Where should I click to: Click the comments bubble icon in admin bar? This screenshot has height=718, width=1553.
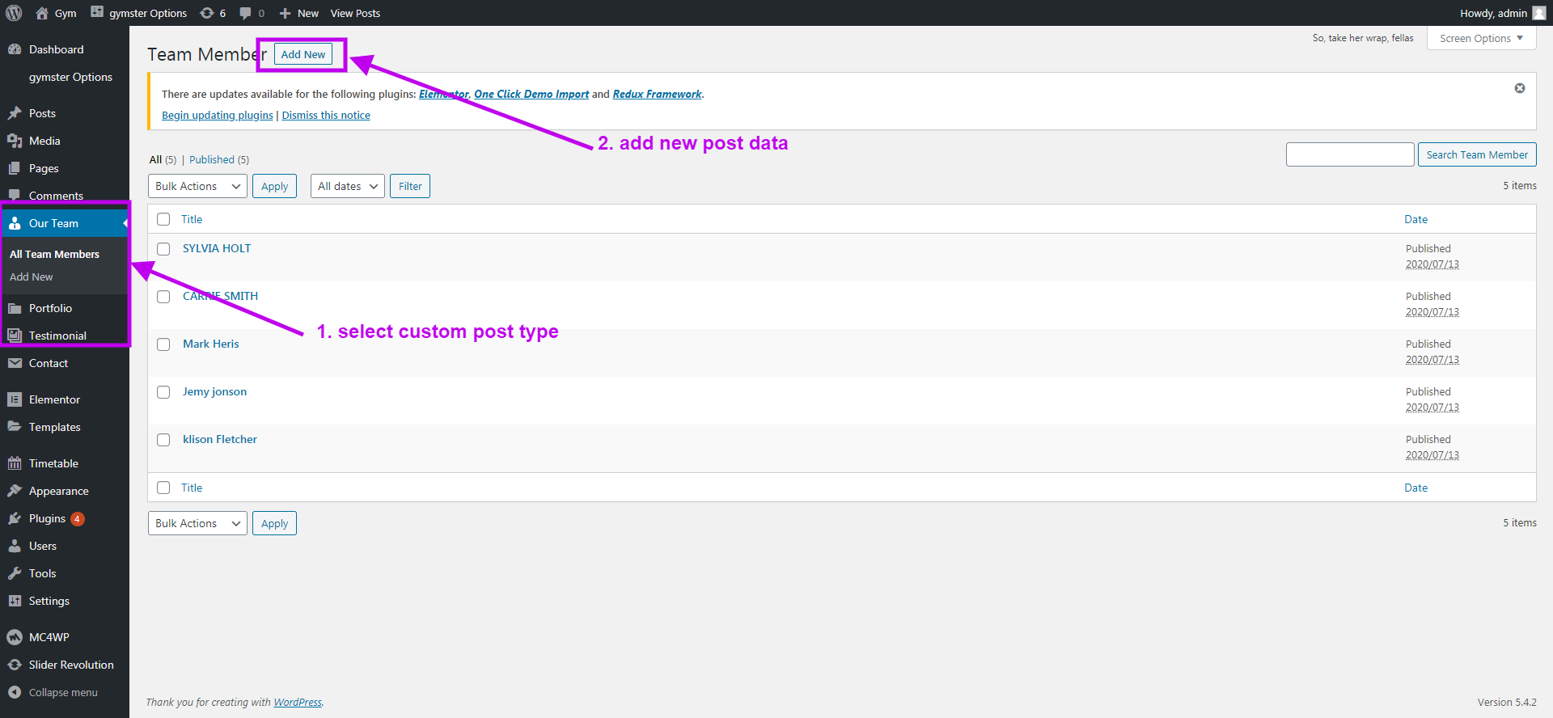[x=246, y=13]
